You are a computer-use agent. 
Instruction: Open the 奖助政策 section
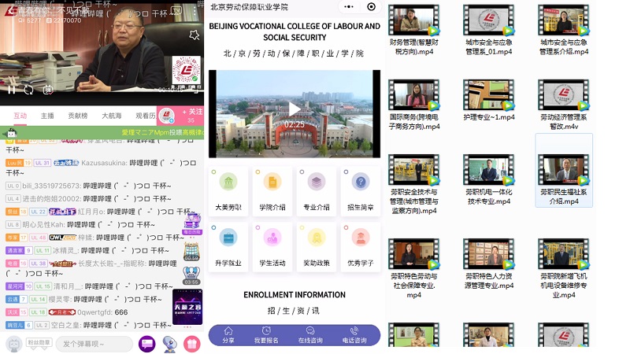click(317, 247)
